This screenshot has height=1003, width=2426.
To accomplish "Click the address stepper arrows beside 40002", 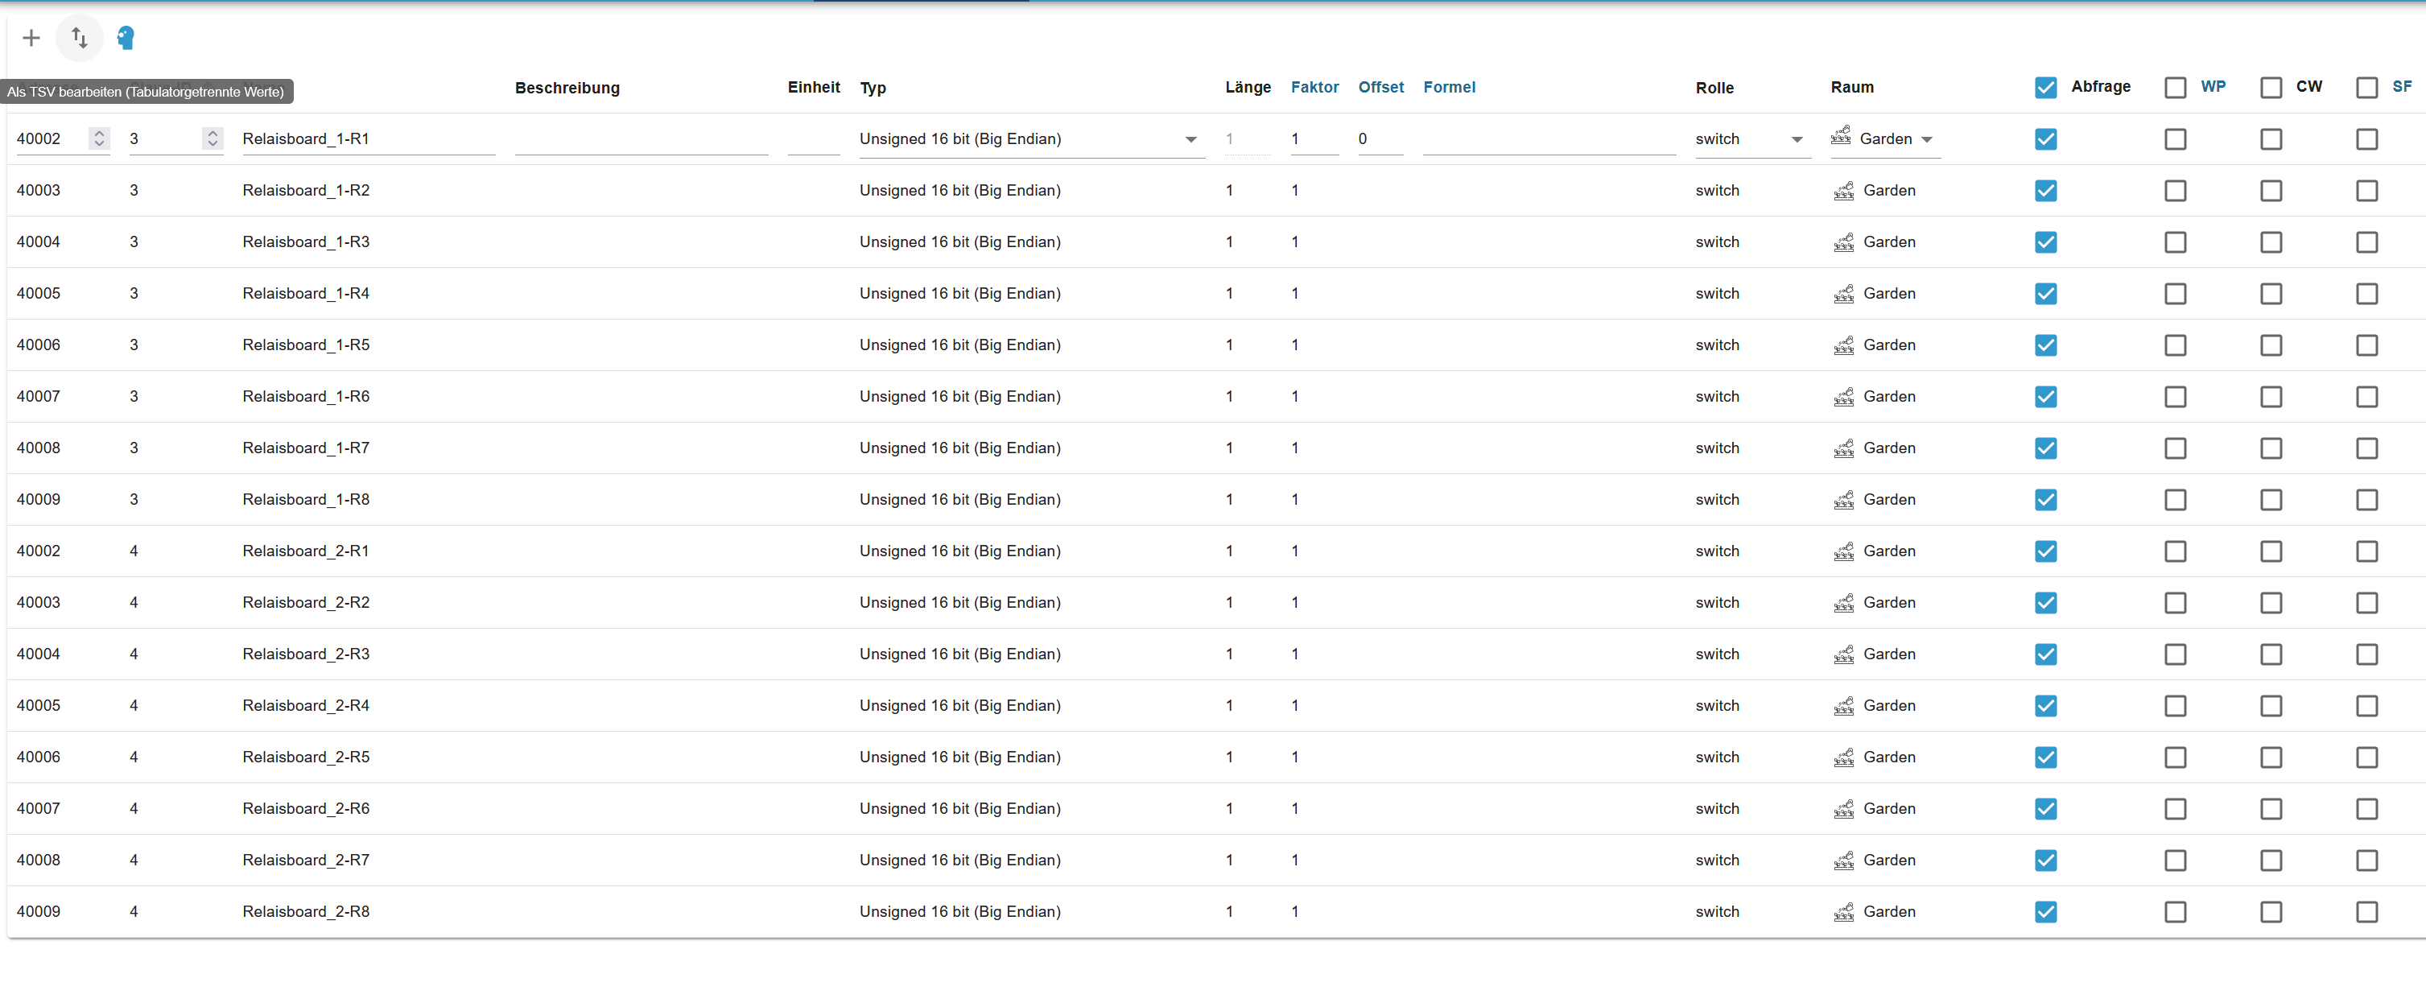I will (99, 138).
